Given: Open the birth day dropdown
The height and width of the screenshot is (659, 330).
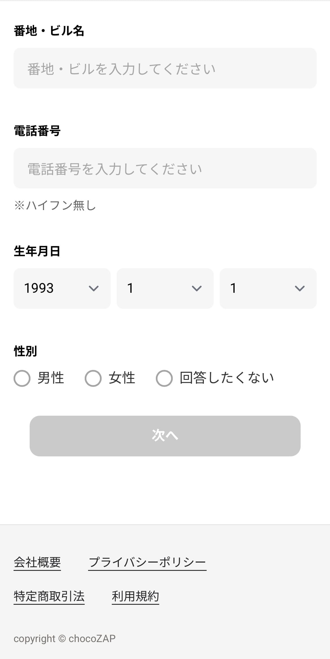Looking at the screenshot, I should (x=268, y=289).
